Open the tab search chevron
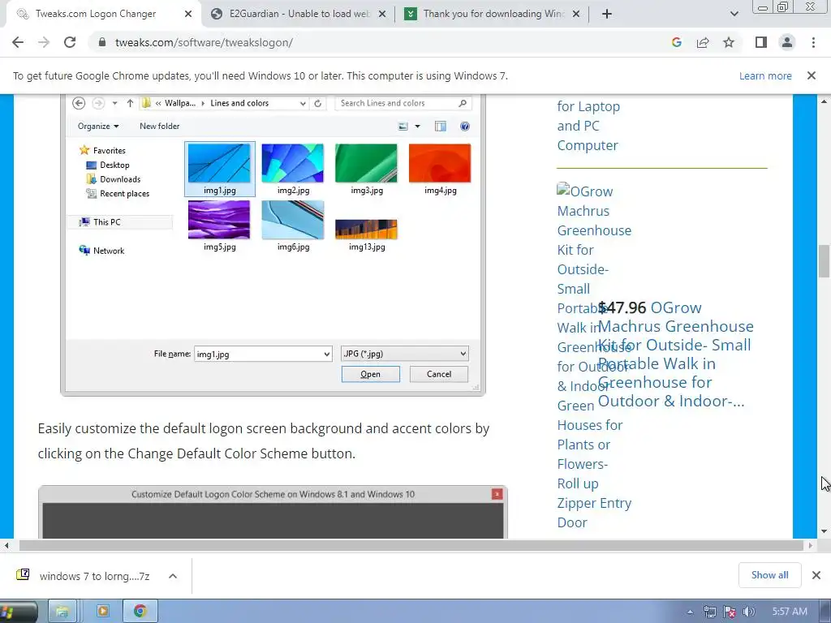831x623 pixels. tap(734, 14)
